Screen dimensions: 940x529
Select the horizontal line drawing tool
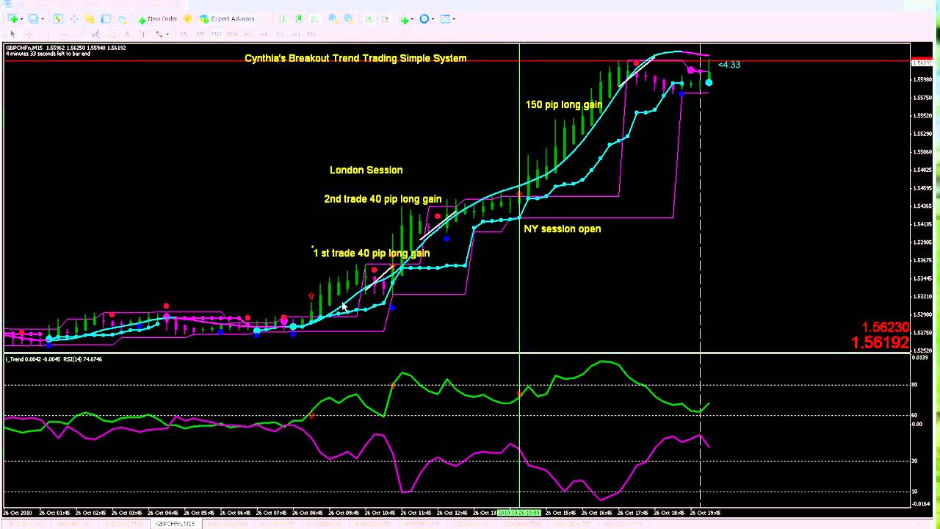[x=64, y=34]
